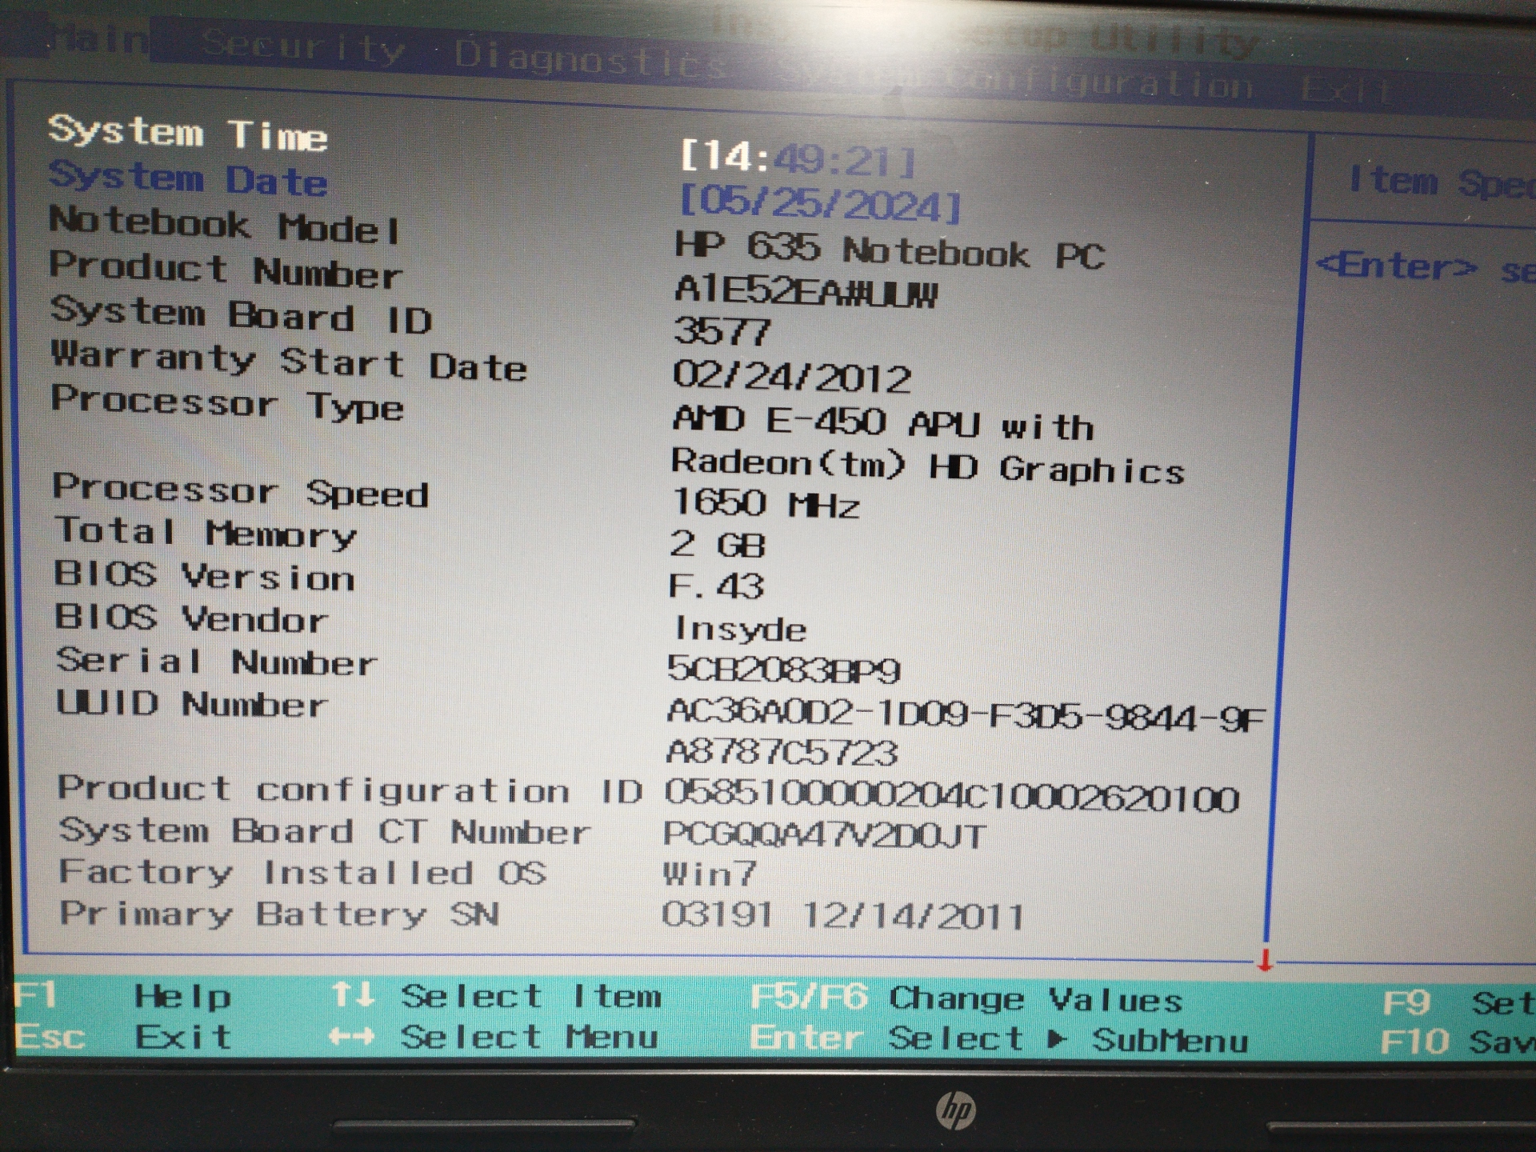Switch to the Security tab

pos(302,47)
